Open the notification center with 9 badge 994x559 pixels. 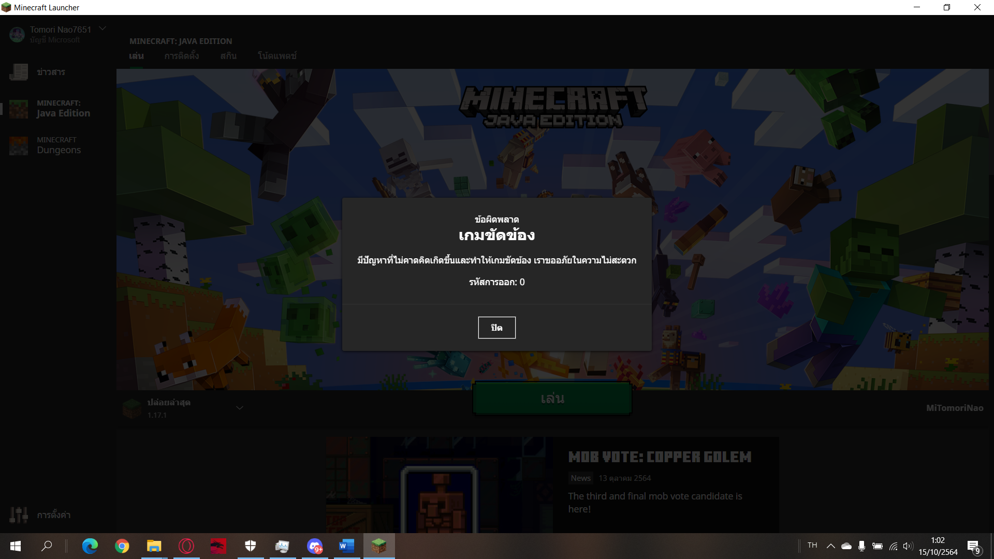coord(974,547)
